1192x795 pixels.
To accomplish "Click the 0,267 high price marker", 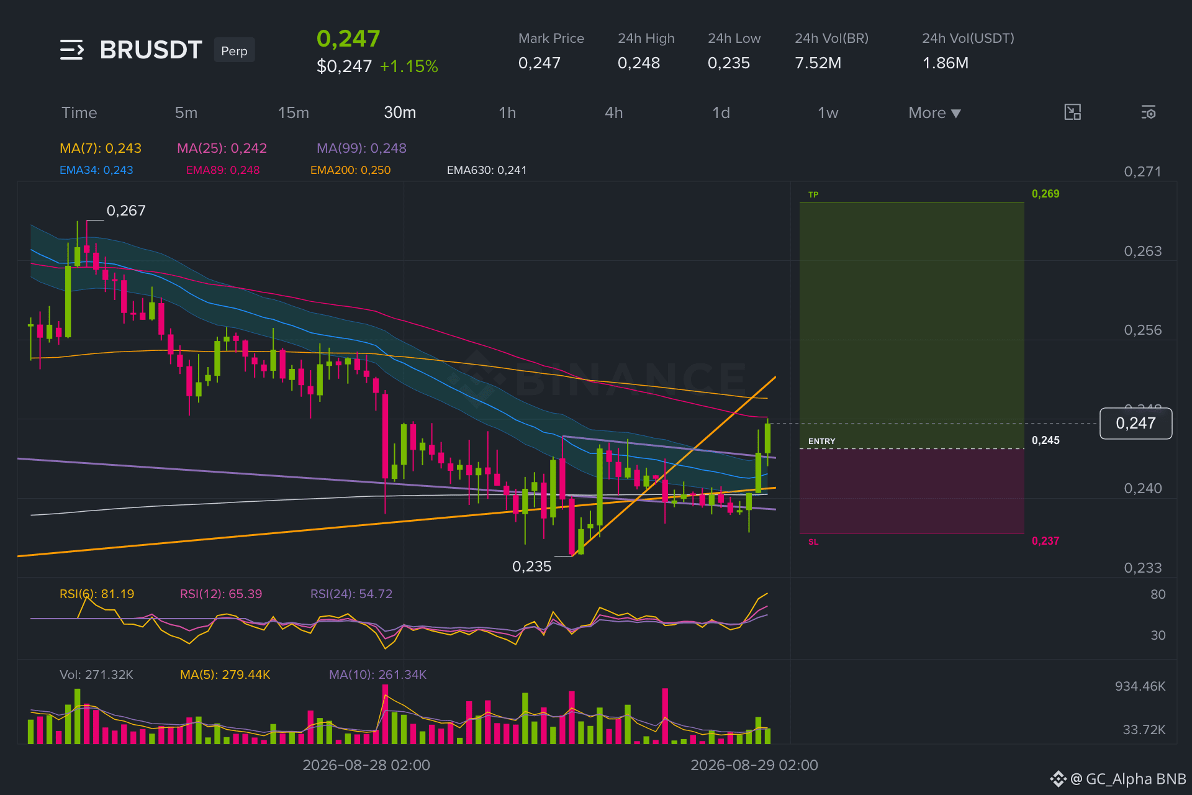I will click(x=126, y=211).
